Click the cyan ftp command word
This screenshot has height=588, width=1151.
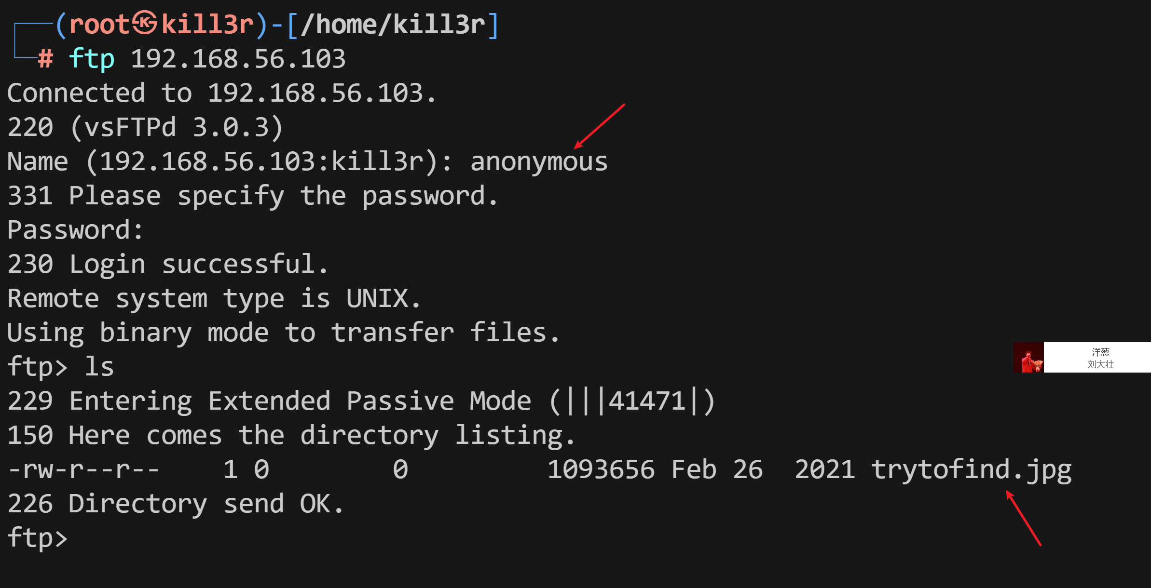[92, 59]
